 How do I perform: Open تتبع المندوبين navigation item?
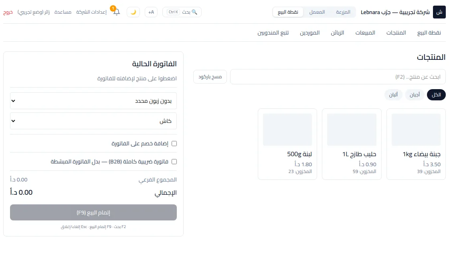pos(273,33)
